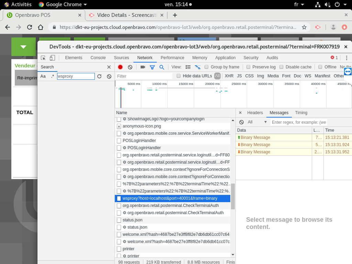This screenshot has width=352, height=264.
Task: Enable match case in search panel
Action: point(43,76)
